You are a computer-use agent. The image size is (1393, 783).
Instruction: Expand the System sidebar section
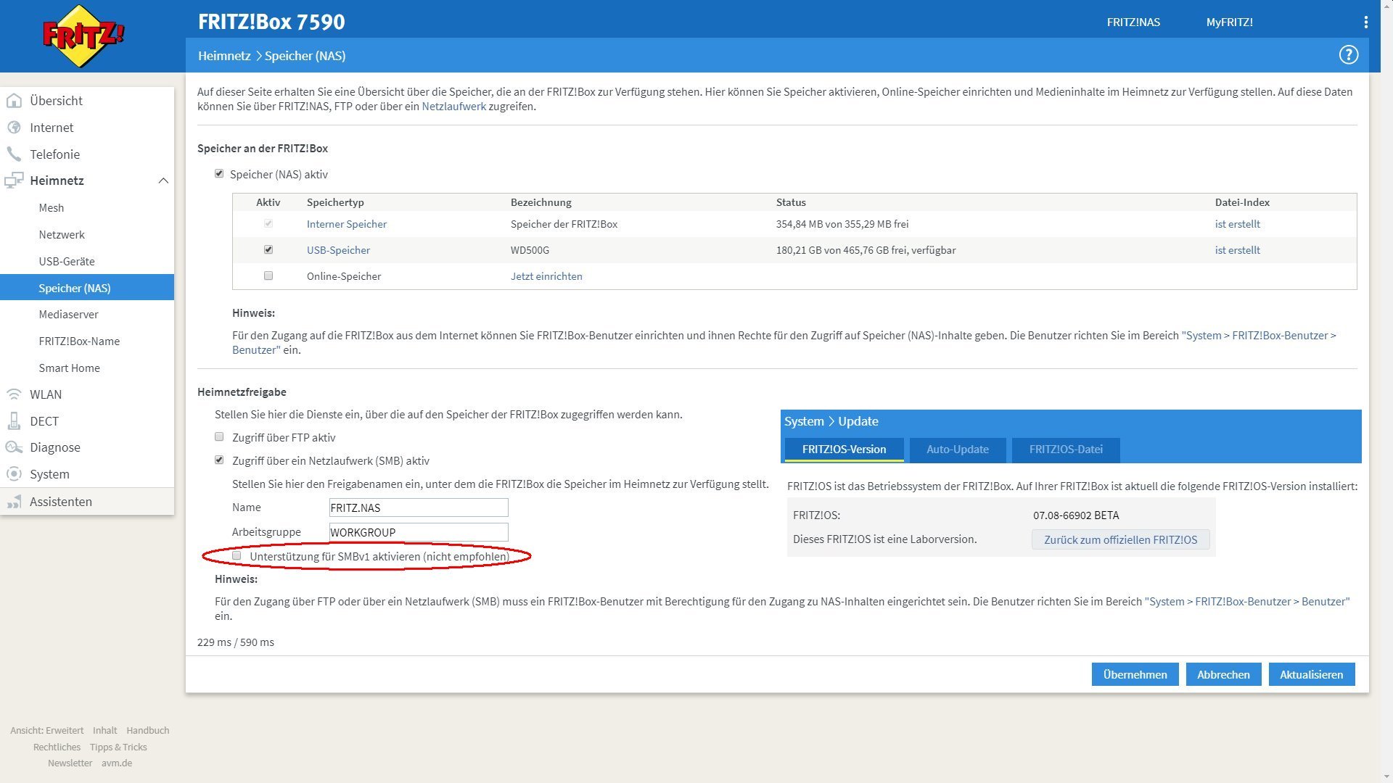[49, 474]
